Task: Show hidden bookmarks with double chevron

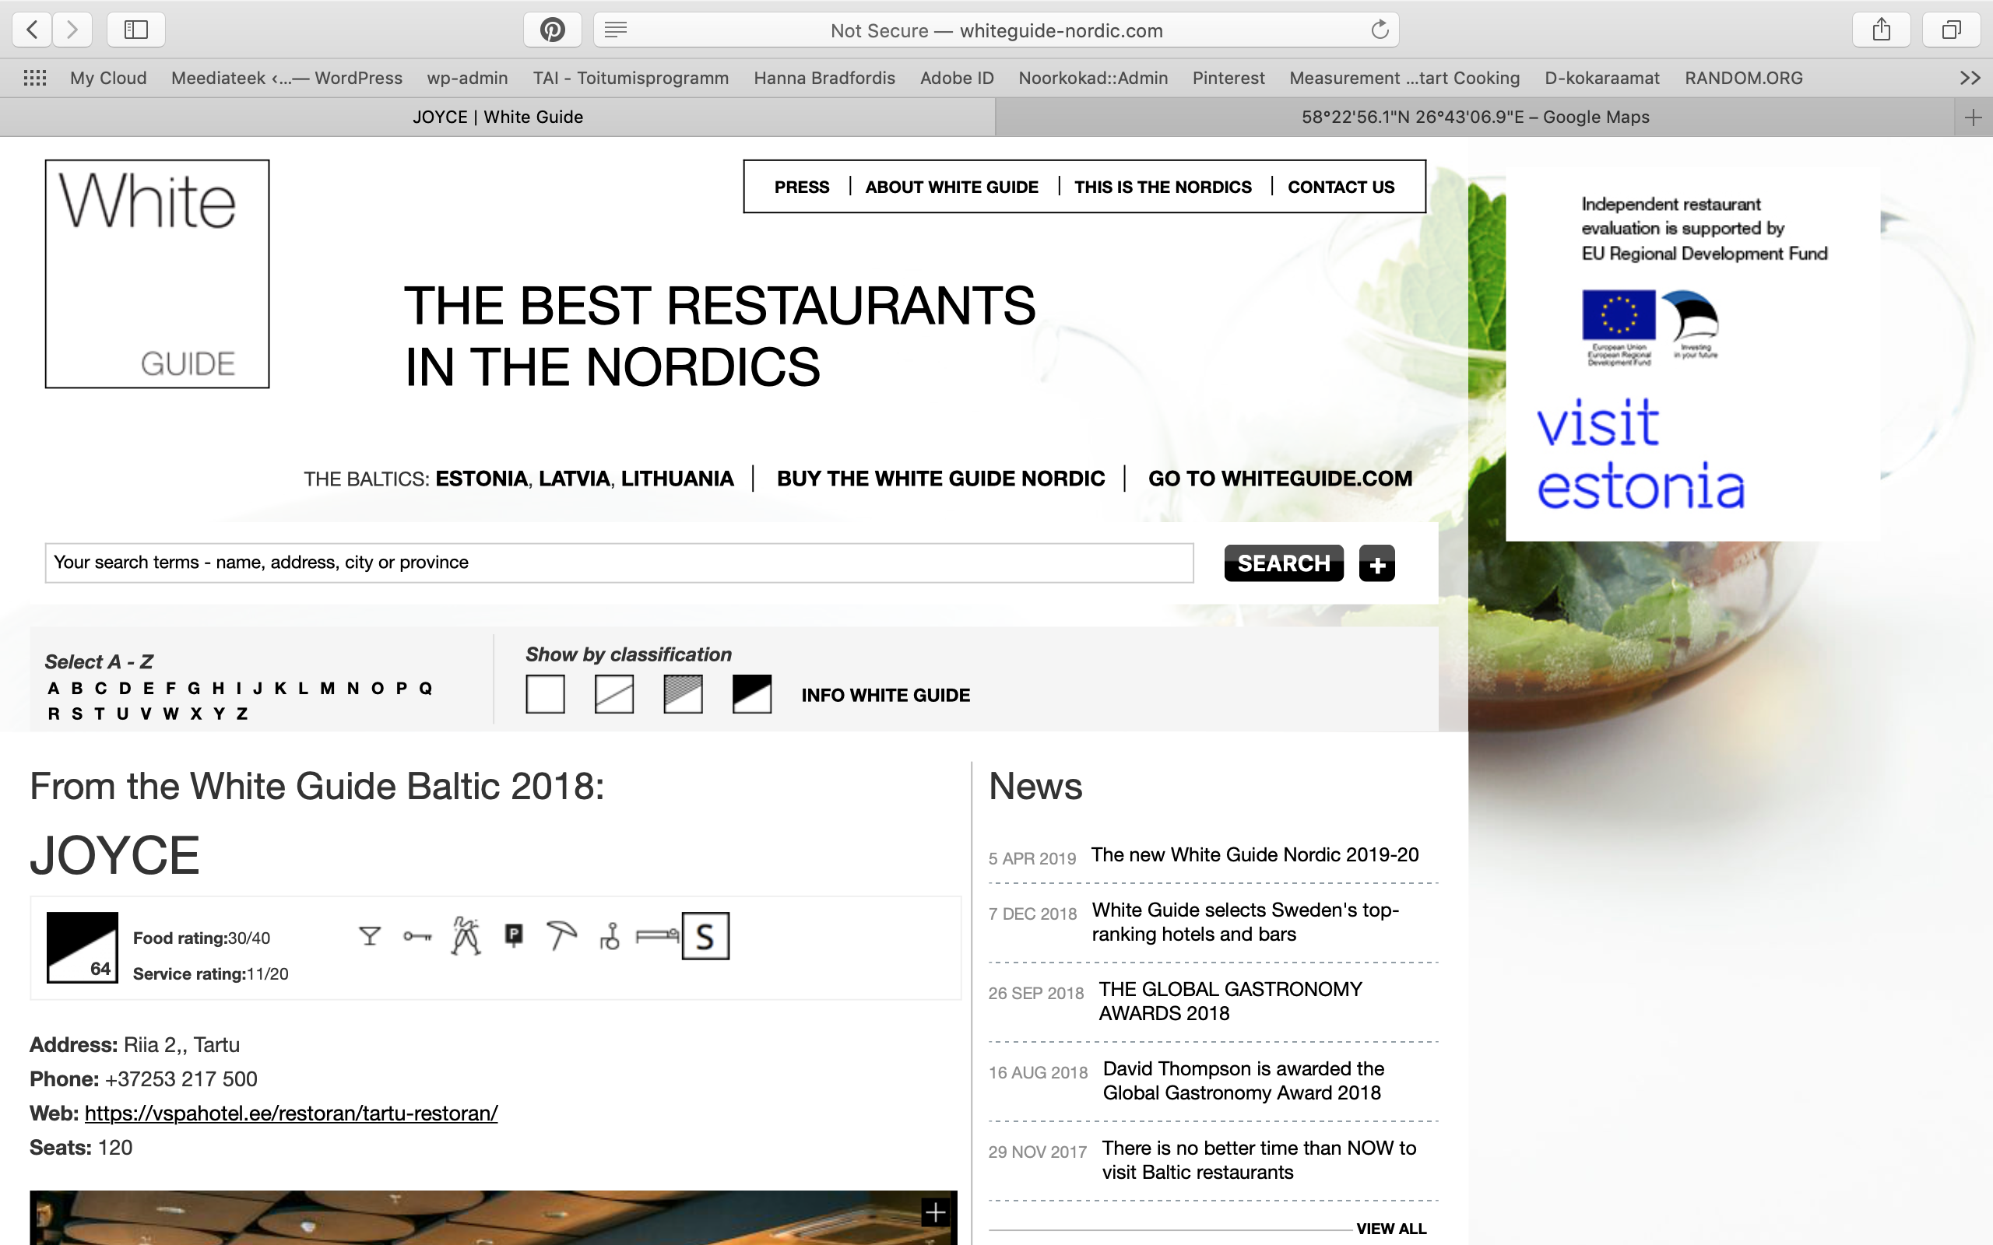Action: tap(1969, 79)
